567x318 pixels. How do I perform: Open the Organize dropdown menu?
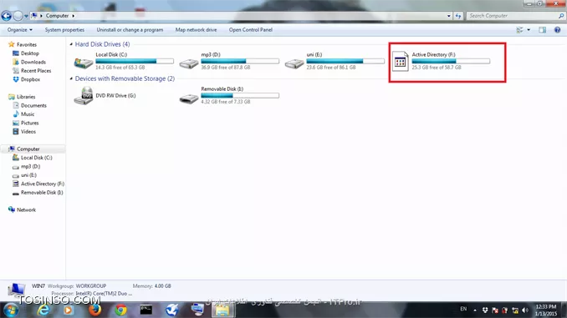click(20, 30)
